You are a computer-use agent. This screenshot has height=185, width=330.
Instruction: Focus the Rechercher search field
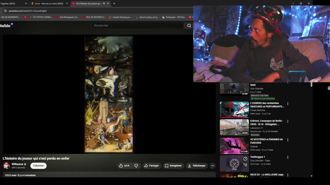pyautogui.click(x=138, y=25)
